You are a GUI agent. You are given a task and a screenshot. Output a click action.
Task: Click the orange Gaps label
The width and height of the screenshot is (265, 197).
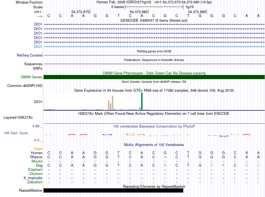pyautogui.click(x=38, y=149)
